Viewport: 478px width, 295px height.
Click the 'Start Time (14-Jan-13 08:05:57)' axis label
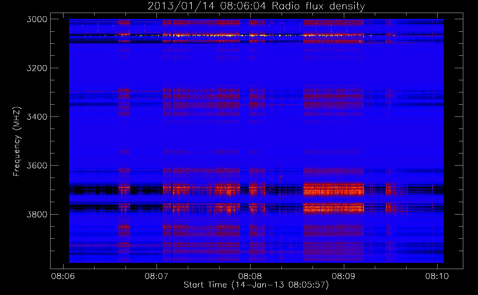[x=256, y=285]
